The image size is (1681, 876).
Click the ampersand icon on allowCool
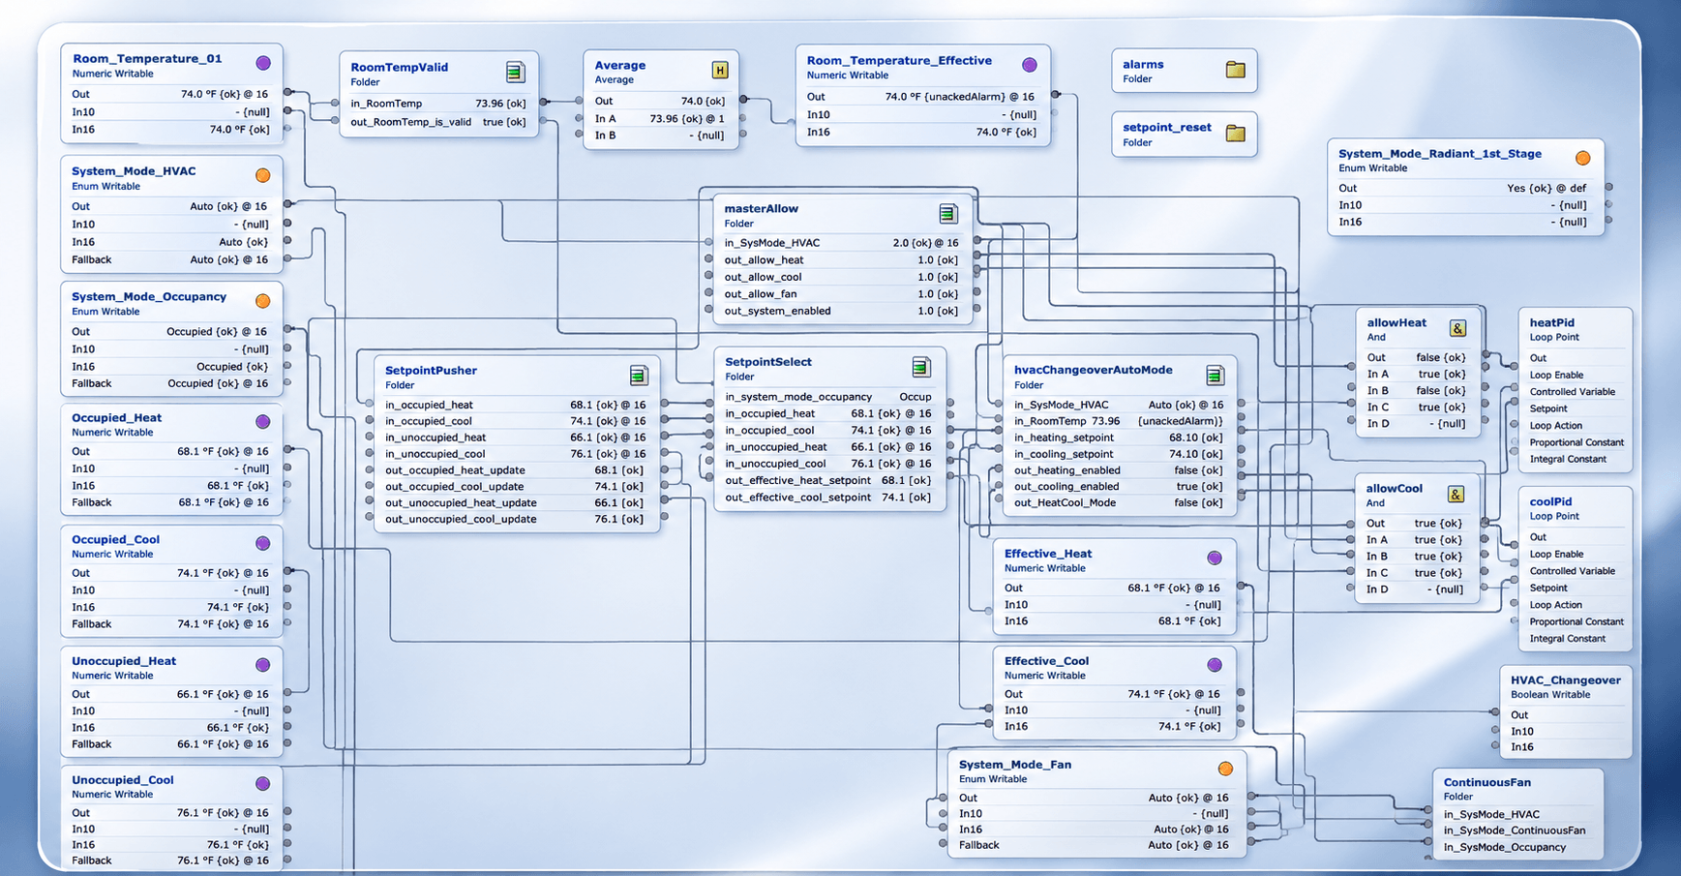(1456, 495)
